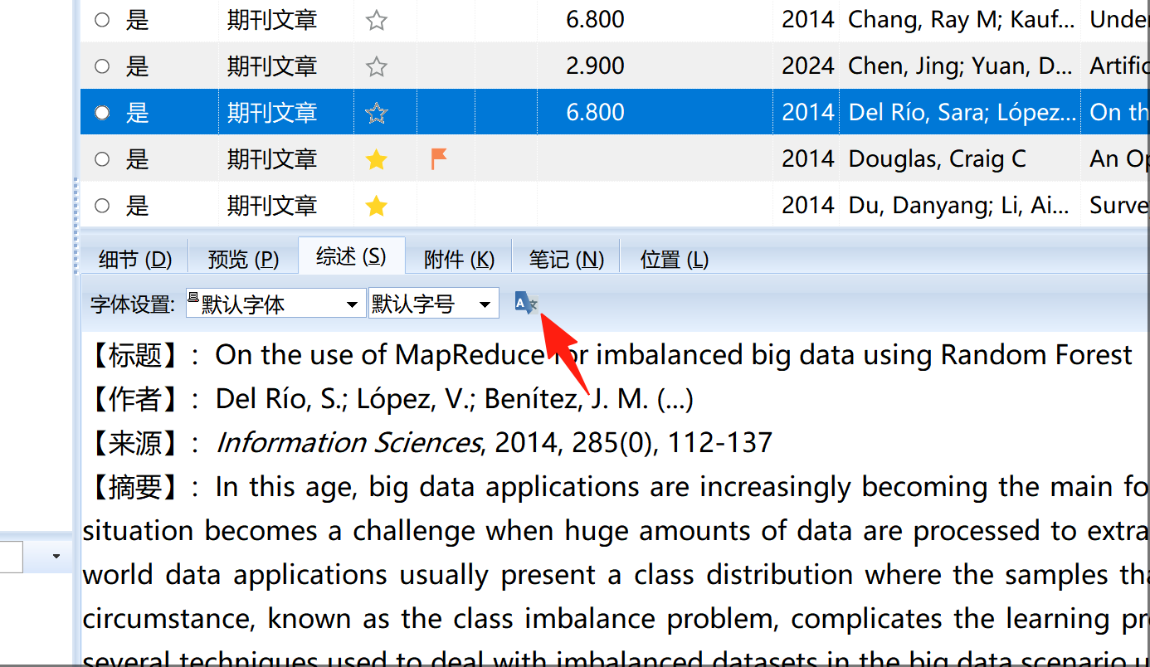Unstar the Douglas, Craig C record
The image size is (1150, 667).
point(377,159)
